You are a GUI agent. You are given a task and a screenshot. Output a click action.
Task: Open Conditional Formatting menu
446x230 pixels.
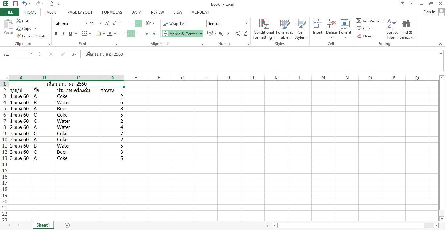[263, 29]
